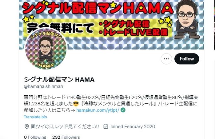
Task: Open the hamakun.com/ytlpt/ link in bio
Action: (x=98, y=110)
